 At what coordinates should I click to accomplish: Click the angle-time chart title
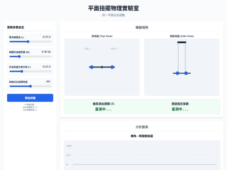click(x=142, y=136)
